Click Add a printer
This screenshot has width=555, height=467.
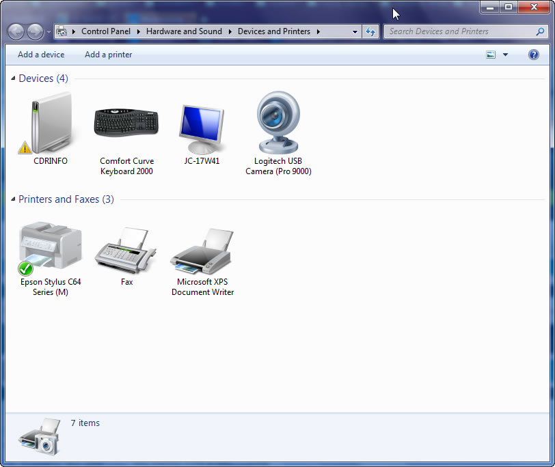(x=108, y=55)
